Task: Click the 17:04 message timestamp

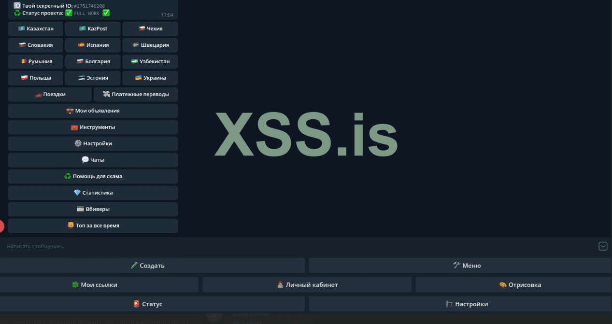Action: click(167, 15)
